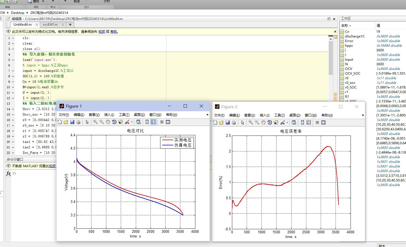Click dock arrow at Figure 1 menu bar right

coord(207,115)
